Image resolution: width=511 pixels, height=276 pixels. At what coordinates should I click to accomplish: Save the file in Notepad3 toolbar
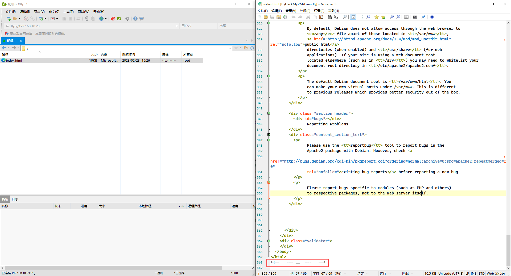[272, 17]
